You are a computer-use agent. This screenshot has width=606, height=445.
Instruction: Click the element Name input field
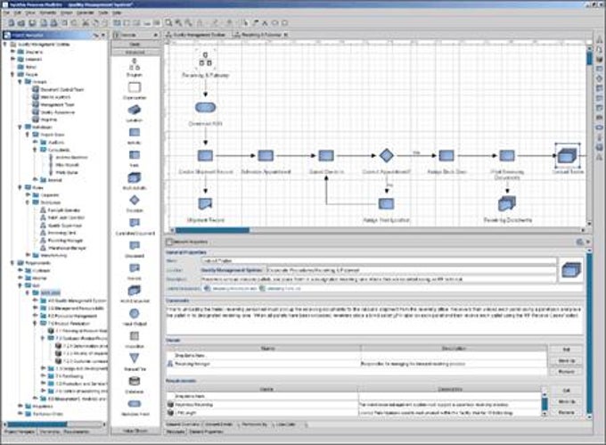click(378, 261)
